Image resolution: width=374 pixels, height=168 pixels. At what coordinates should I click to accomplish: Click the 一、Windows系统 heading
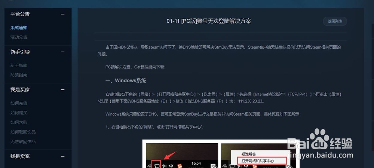pos(126,80)
